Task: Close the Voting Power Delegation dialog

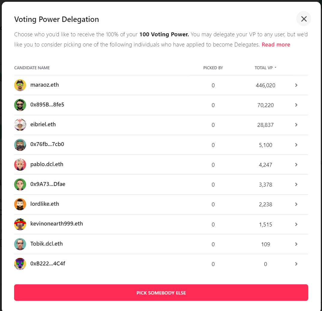Action: [303, 19]
